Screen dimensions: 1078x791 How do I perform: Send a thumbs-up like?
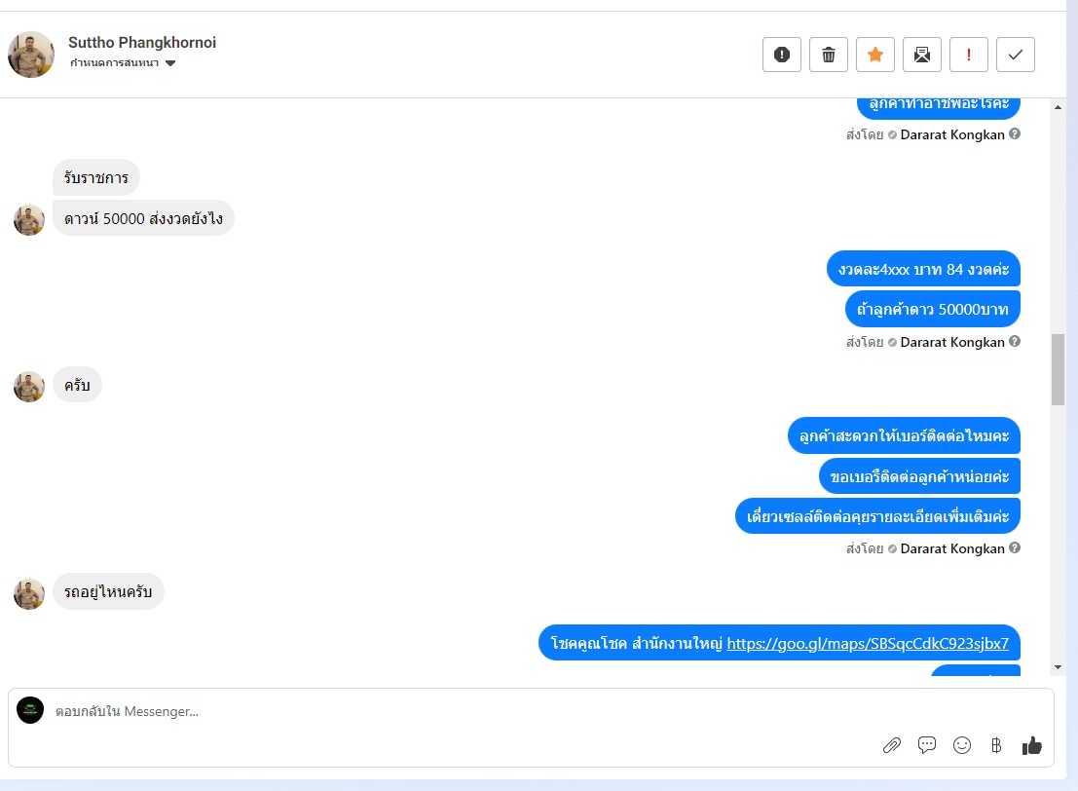1031,745
